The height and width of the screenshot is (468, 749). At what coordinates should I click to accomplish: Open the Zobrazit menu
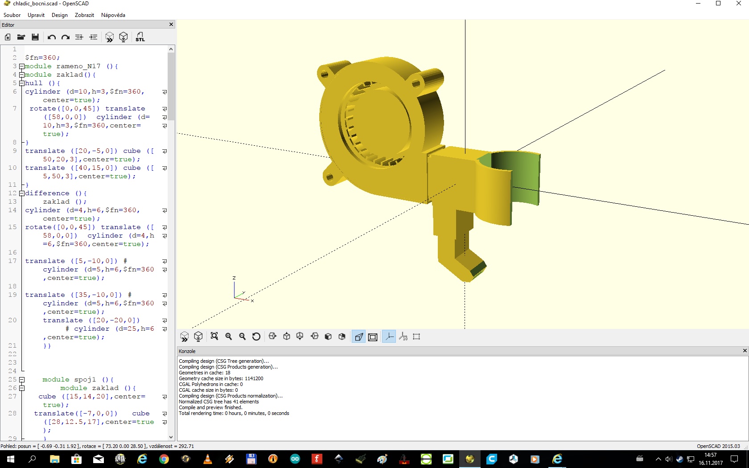tap(84, 15)
